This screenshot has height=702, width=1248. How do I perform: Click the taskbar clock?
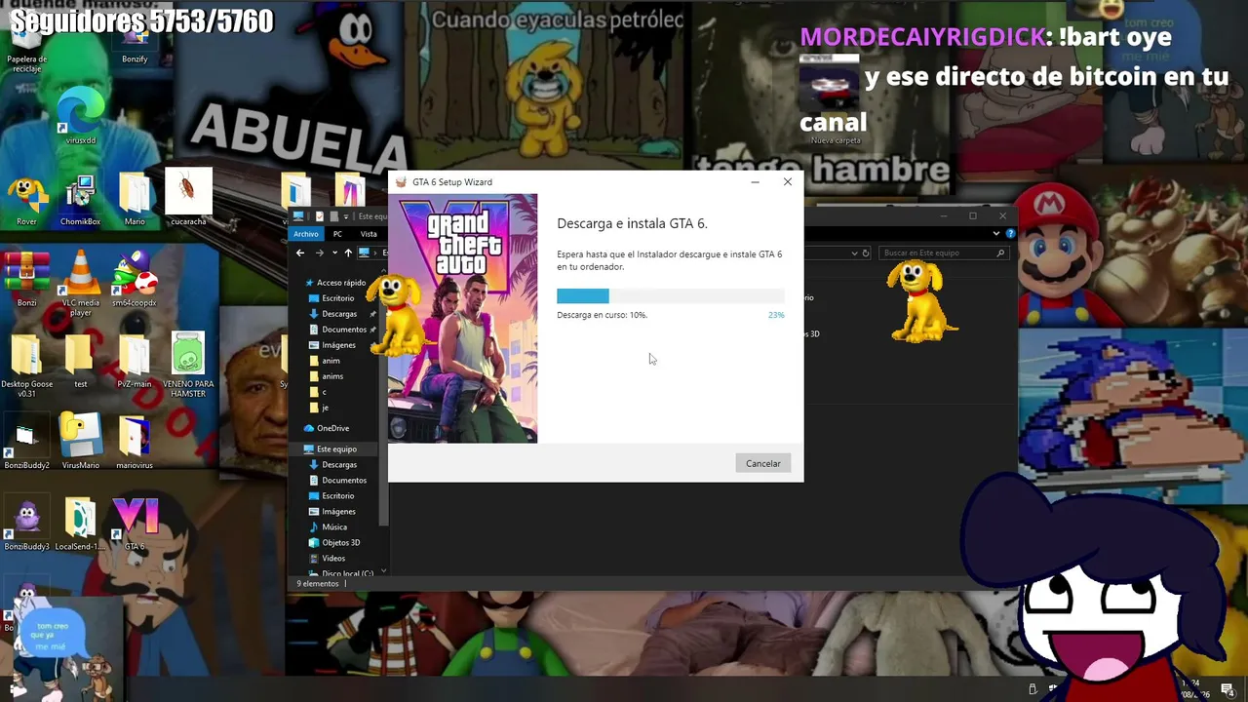[x=1195, y=689]
